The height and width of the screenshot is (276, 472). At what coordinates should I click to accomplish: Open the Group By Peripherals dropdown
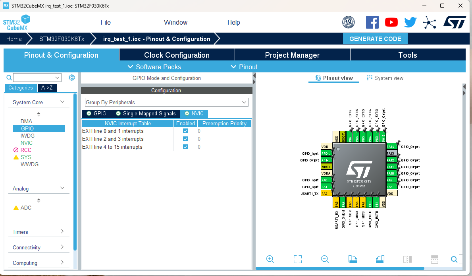click(166, 102)
